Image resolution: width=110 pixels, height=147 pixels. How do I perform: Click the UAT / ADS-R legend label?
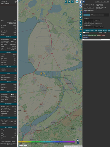pyautogui.click(x=92, y=35)
